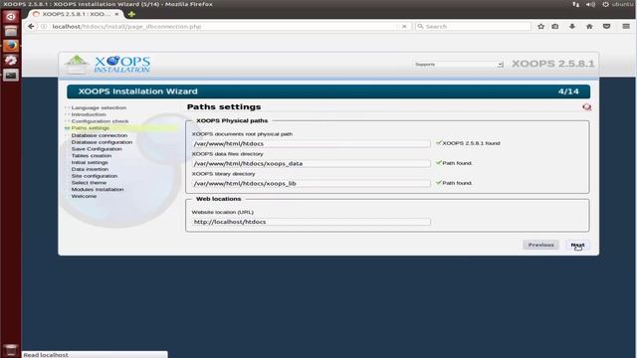This screenshot has width=637, height=358.
Task: Click Select theme in step list
Action: point(89,183)
